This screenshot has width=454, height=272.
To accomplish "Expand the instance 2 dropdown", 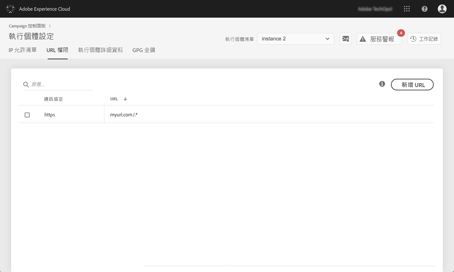I will [x=295, y=39].
